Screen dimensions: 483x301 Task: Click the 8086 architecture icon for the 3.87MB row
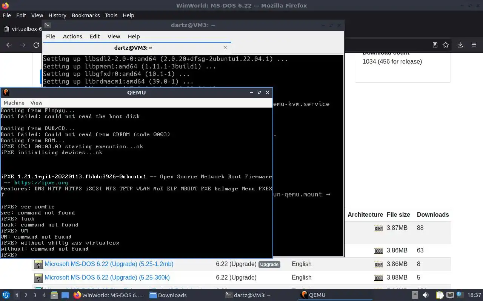pos(378,228)
